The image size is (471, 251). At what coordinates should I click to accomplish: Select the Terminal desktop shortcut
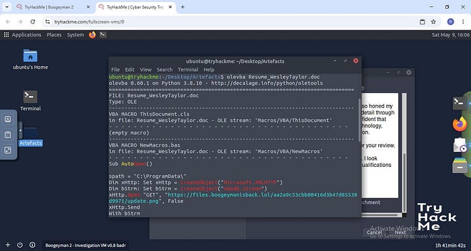[x=30, y=101]
